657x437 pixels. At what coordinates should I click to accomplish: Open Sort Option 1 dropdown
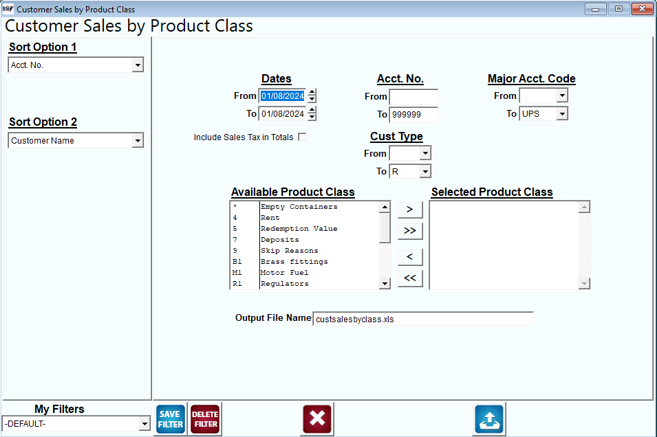pyautogui.click(x=138, y=65)
